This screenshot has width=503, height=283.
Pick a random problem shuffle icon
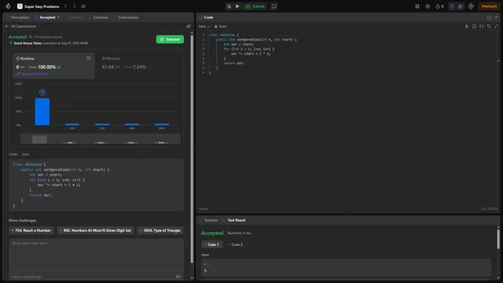pyautogui.click(x=83, y=6)
